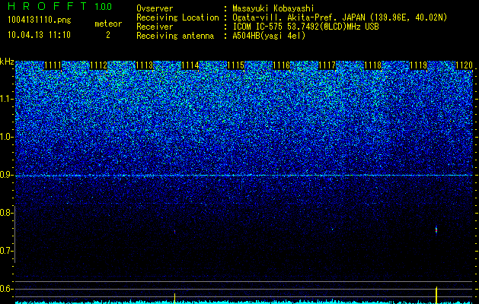Click the Receiving Location label
The height and width of the screenshot is (304, 479).
tap(177, 17)
